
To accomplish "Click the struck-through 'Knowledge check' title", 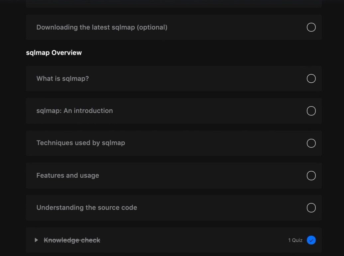I will (x=72, y=240).
